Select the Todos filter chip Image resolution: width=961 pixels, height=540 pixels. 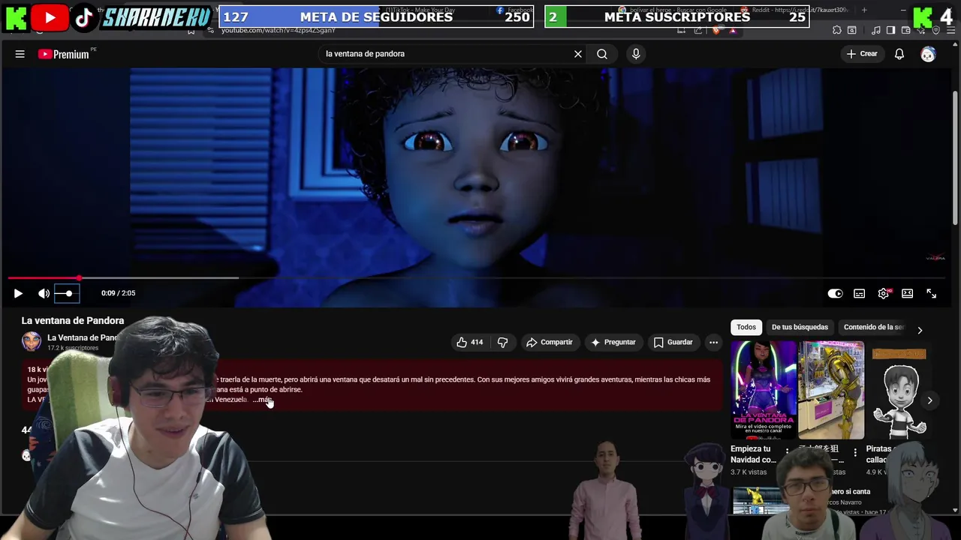click(746, 327)
